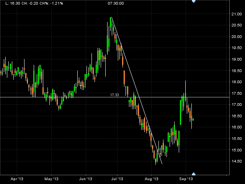Select the 17.33 horizontal line label
Screen dimensions: 245x184
coord(114,95)
